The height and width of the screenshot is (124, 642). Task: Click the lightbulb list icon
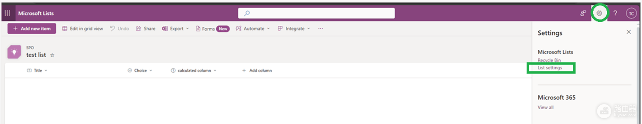point(14,52)
